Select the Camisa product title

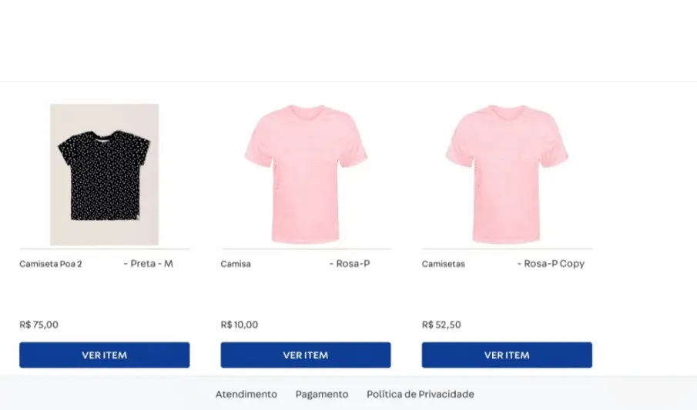point(236,264)
